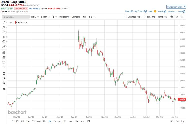Click the PRE-MARKET label text
Screen dimensions: 188x125
[35, 9]
